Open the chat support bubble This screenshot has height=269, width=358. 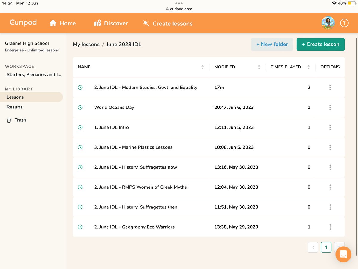tap(343, 254)
